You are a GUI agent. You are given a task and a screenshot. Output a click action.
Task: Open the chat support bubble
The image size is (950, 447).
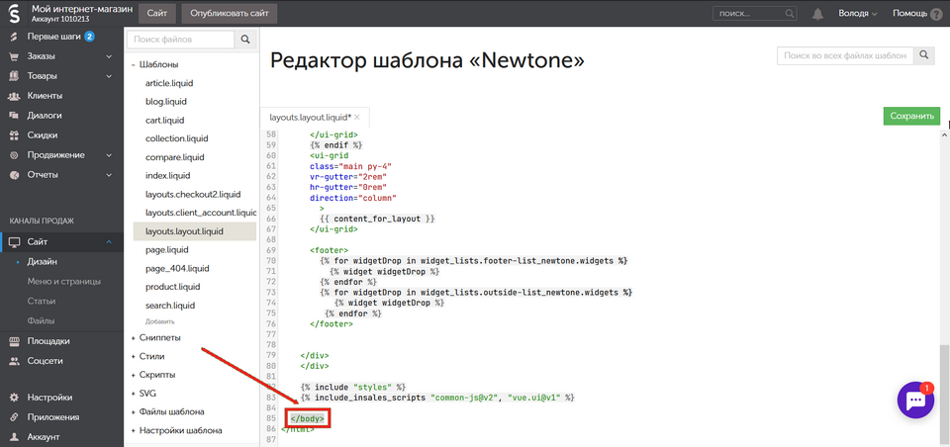point(914,401)
